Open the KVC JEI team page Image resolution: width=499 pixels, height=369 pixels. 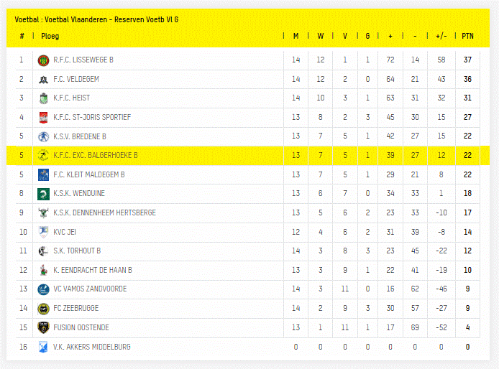pos(65,232)
